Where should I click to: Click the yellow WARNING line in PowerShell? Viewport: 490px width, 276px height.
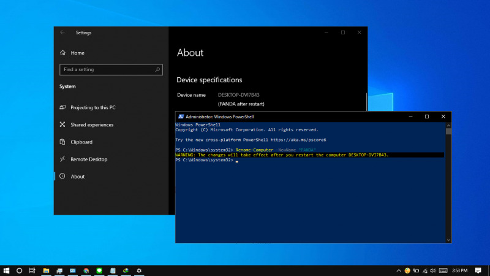[282, 155]
